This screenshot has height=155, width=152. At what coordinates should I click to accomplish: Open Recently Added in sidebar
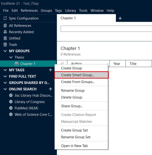pos(21,32)
